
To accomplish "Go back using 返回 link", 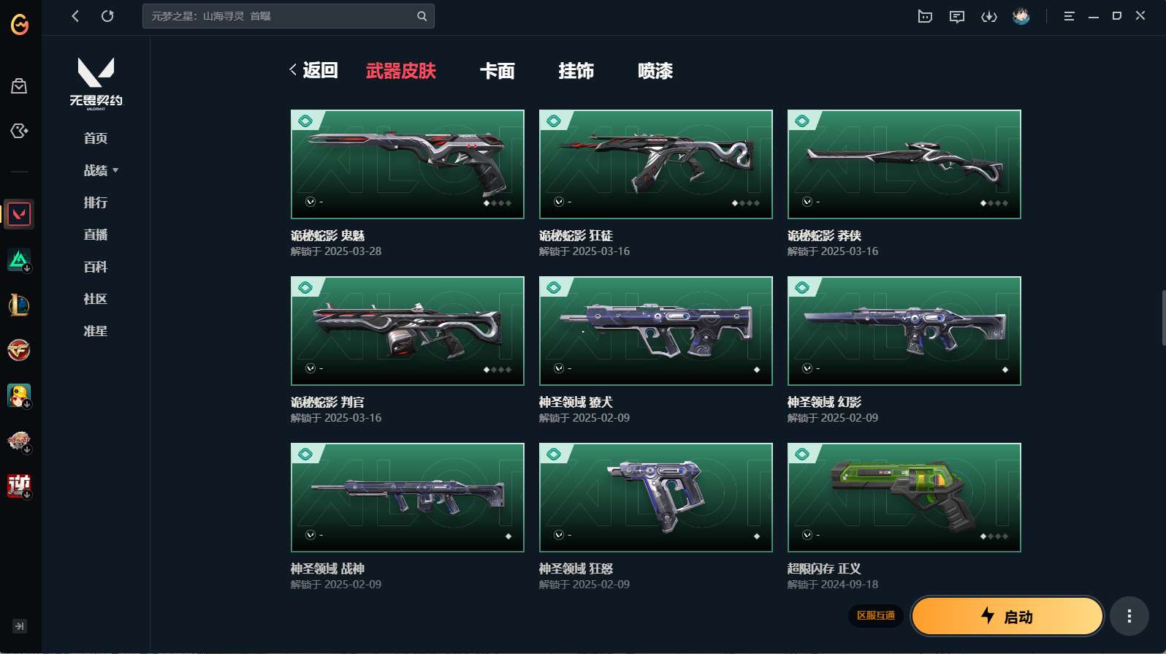I will (313, 70).
